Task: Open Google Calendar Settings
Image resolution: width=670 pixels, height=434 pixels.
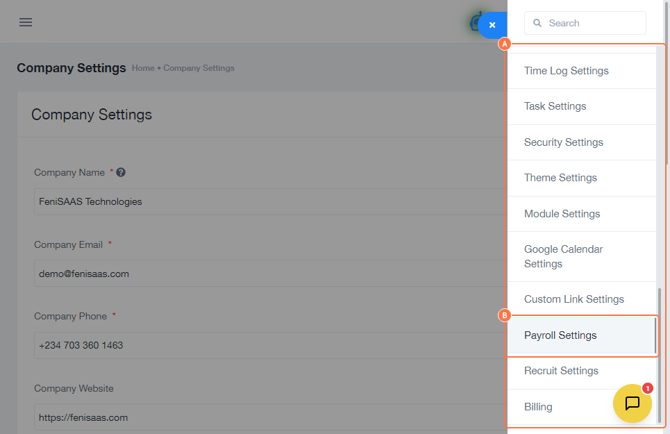Action: (563, 256)
